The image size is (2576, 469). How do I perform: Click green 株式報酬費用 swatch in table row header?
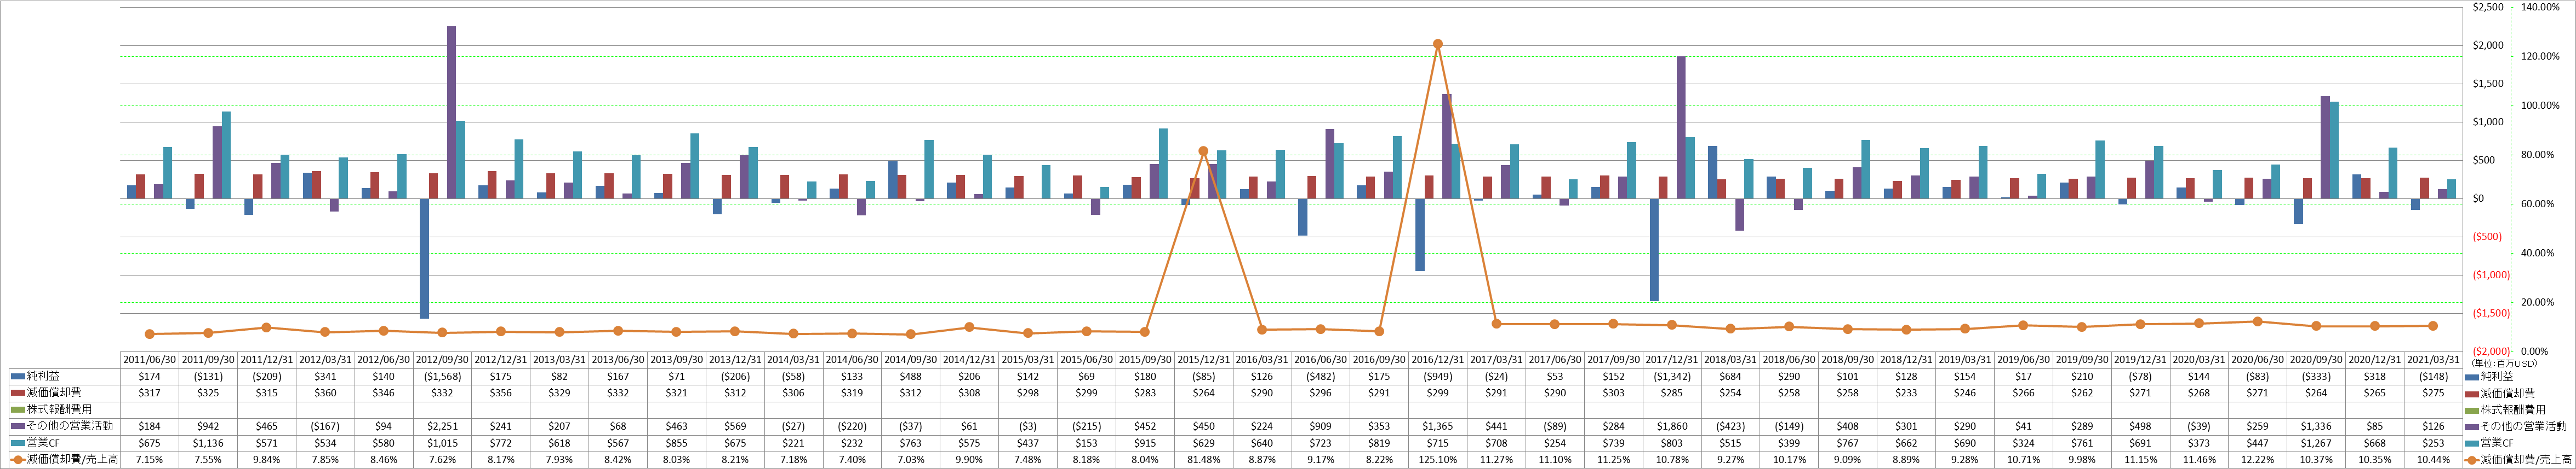pos(17,410)
